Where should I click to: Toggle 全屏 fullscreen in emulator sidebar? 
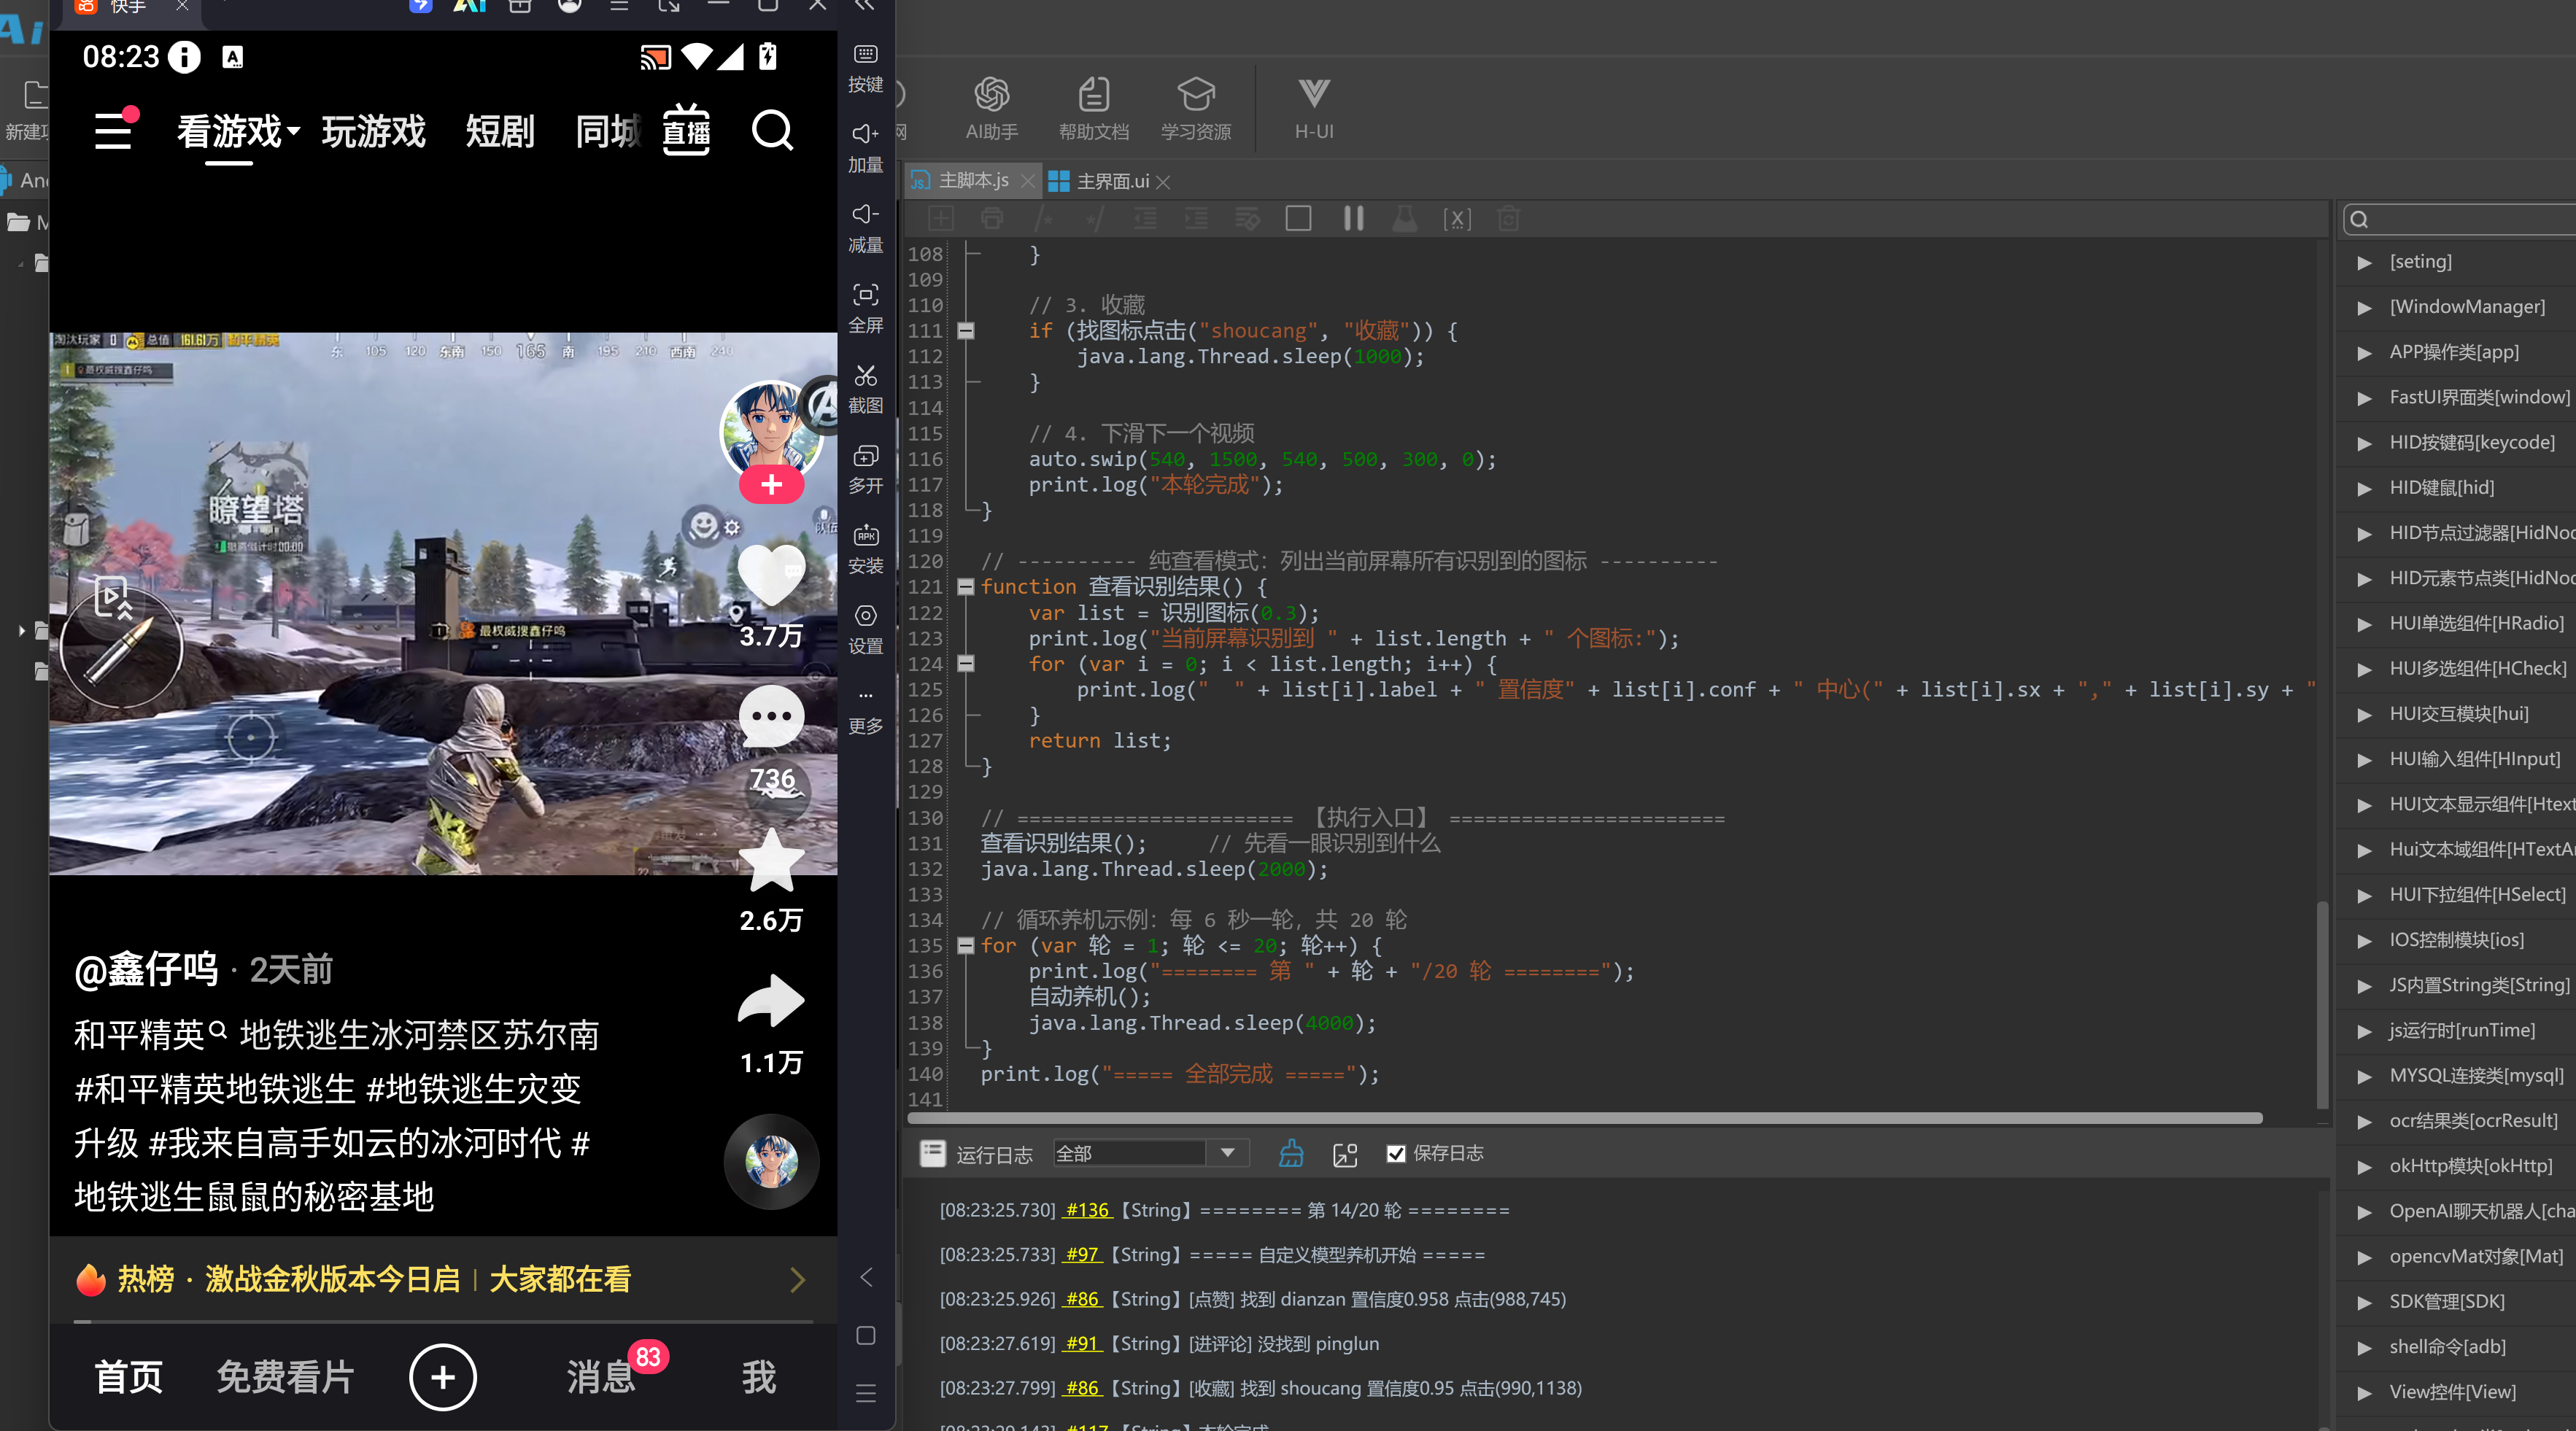pos(865,308)
